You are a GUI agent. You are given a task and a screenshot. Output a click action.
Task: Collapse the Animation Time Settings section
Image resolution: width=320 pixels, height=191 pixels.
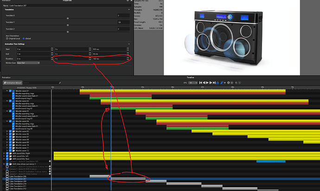129,44
